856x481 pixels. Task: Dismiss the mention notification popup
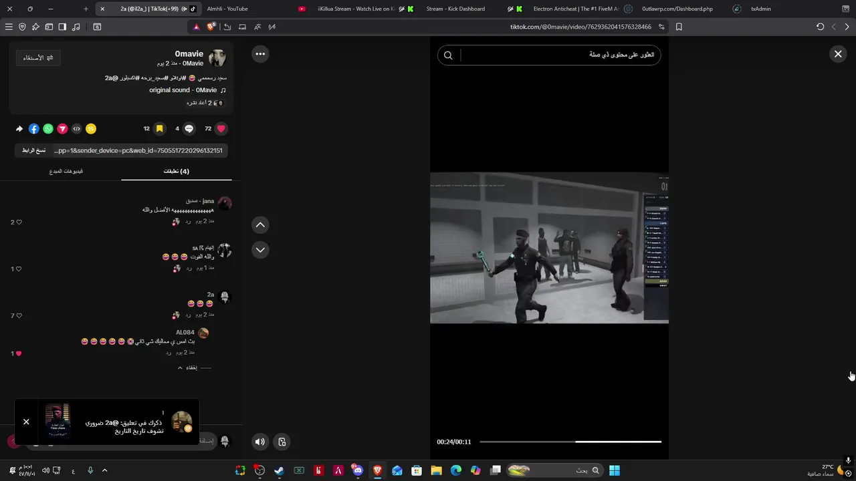26,422
